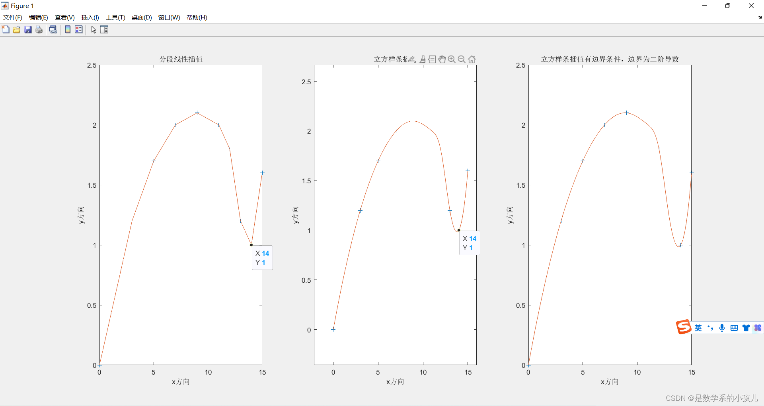The height and width of the screenshot is (406, 764).
Task: Click the Sogou microphone voice input icon
Action: click(722, 328)
